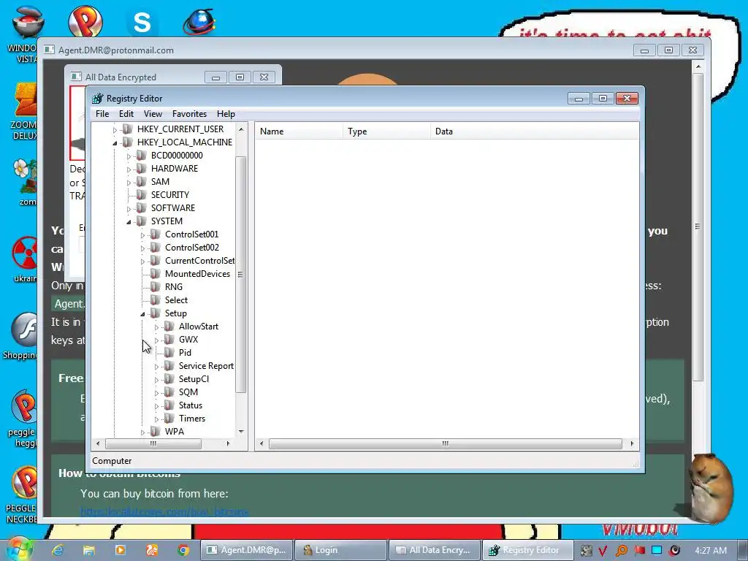The image size is (748, 561).
Task: Expand the CurrentControlSet key
Action: 142,262
